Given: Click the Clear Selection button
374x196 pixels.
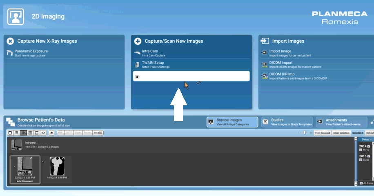Looking at the screenshot, I should coord(341,133).
